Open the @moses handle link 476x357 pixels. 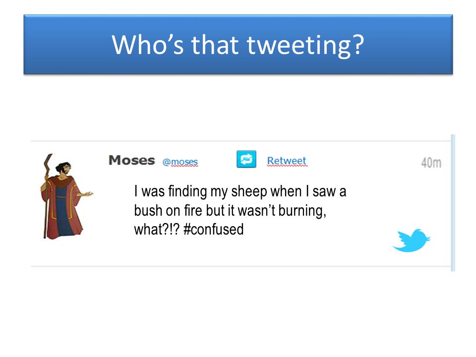coord(180,162)
